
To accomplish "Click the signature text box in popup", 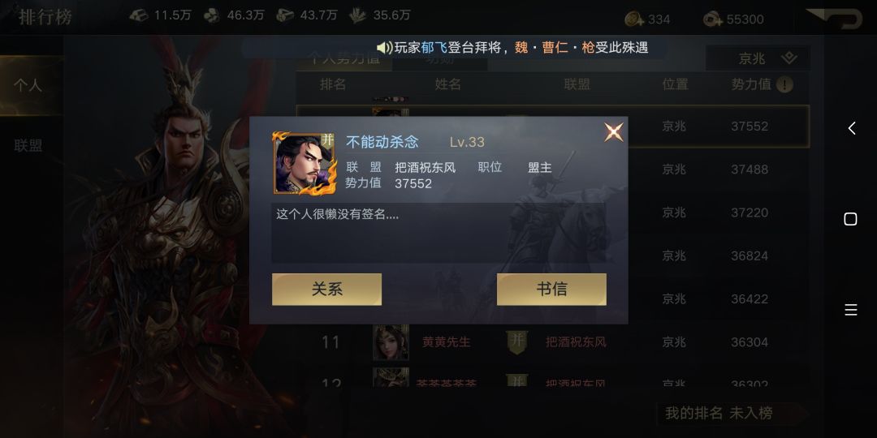I will pos(438,233).
